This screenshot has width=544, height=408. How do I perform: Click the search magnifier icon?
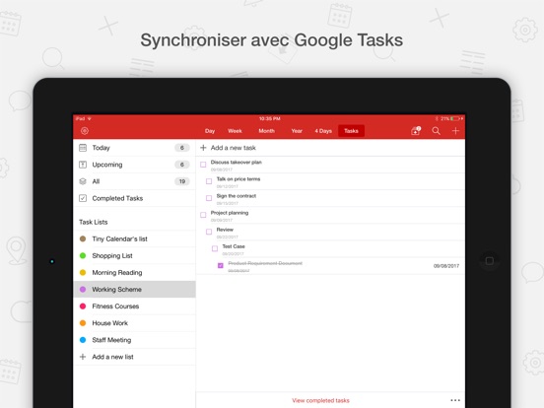[436, 131]
